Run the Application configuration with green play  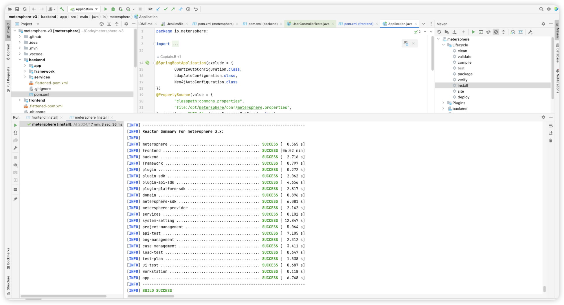click(x=106, y=9)
